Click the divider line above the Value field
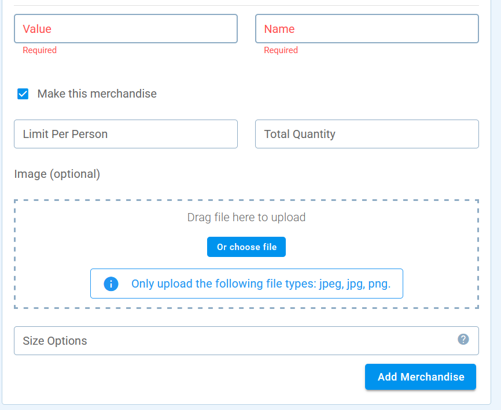 (x=246, y=5)
